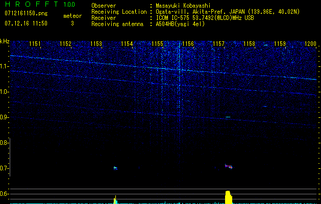Click time marker 1159

[280, 43]
